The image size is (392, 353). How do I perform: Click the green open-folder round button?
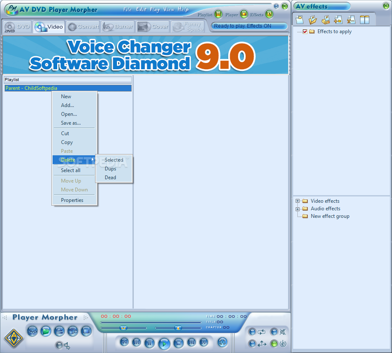(x=46, y=331)
